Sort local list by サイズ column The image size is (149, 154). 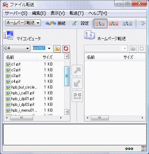tap(46, 57)
